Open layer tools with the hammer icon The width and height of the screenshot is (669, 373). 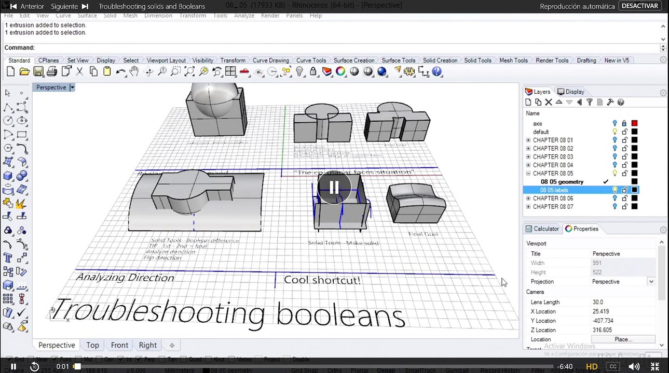610,102
